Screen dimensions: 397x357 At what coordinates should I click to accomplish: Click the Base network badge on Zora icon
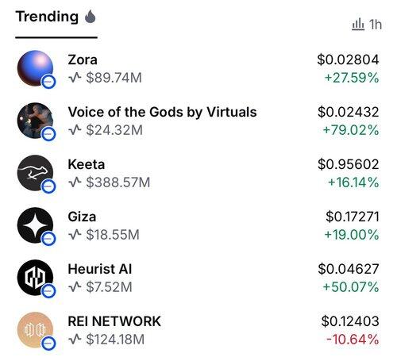[48, 82]
